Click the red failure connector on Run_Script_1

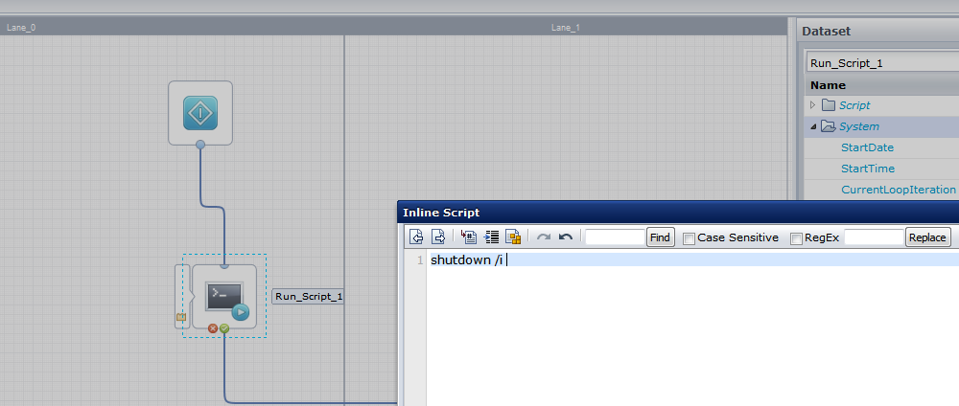pos(213,328)
